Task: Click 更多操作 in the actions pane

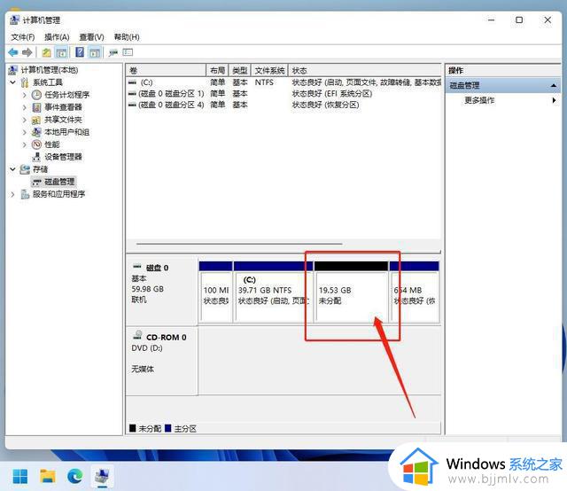Action: tap(479, 100)
